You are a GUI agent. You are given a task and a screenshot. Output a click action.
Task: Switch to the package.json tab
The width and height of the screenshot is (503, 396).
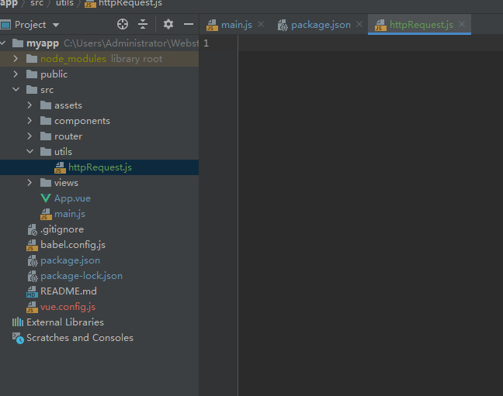pos(320,25)
